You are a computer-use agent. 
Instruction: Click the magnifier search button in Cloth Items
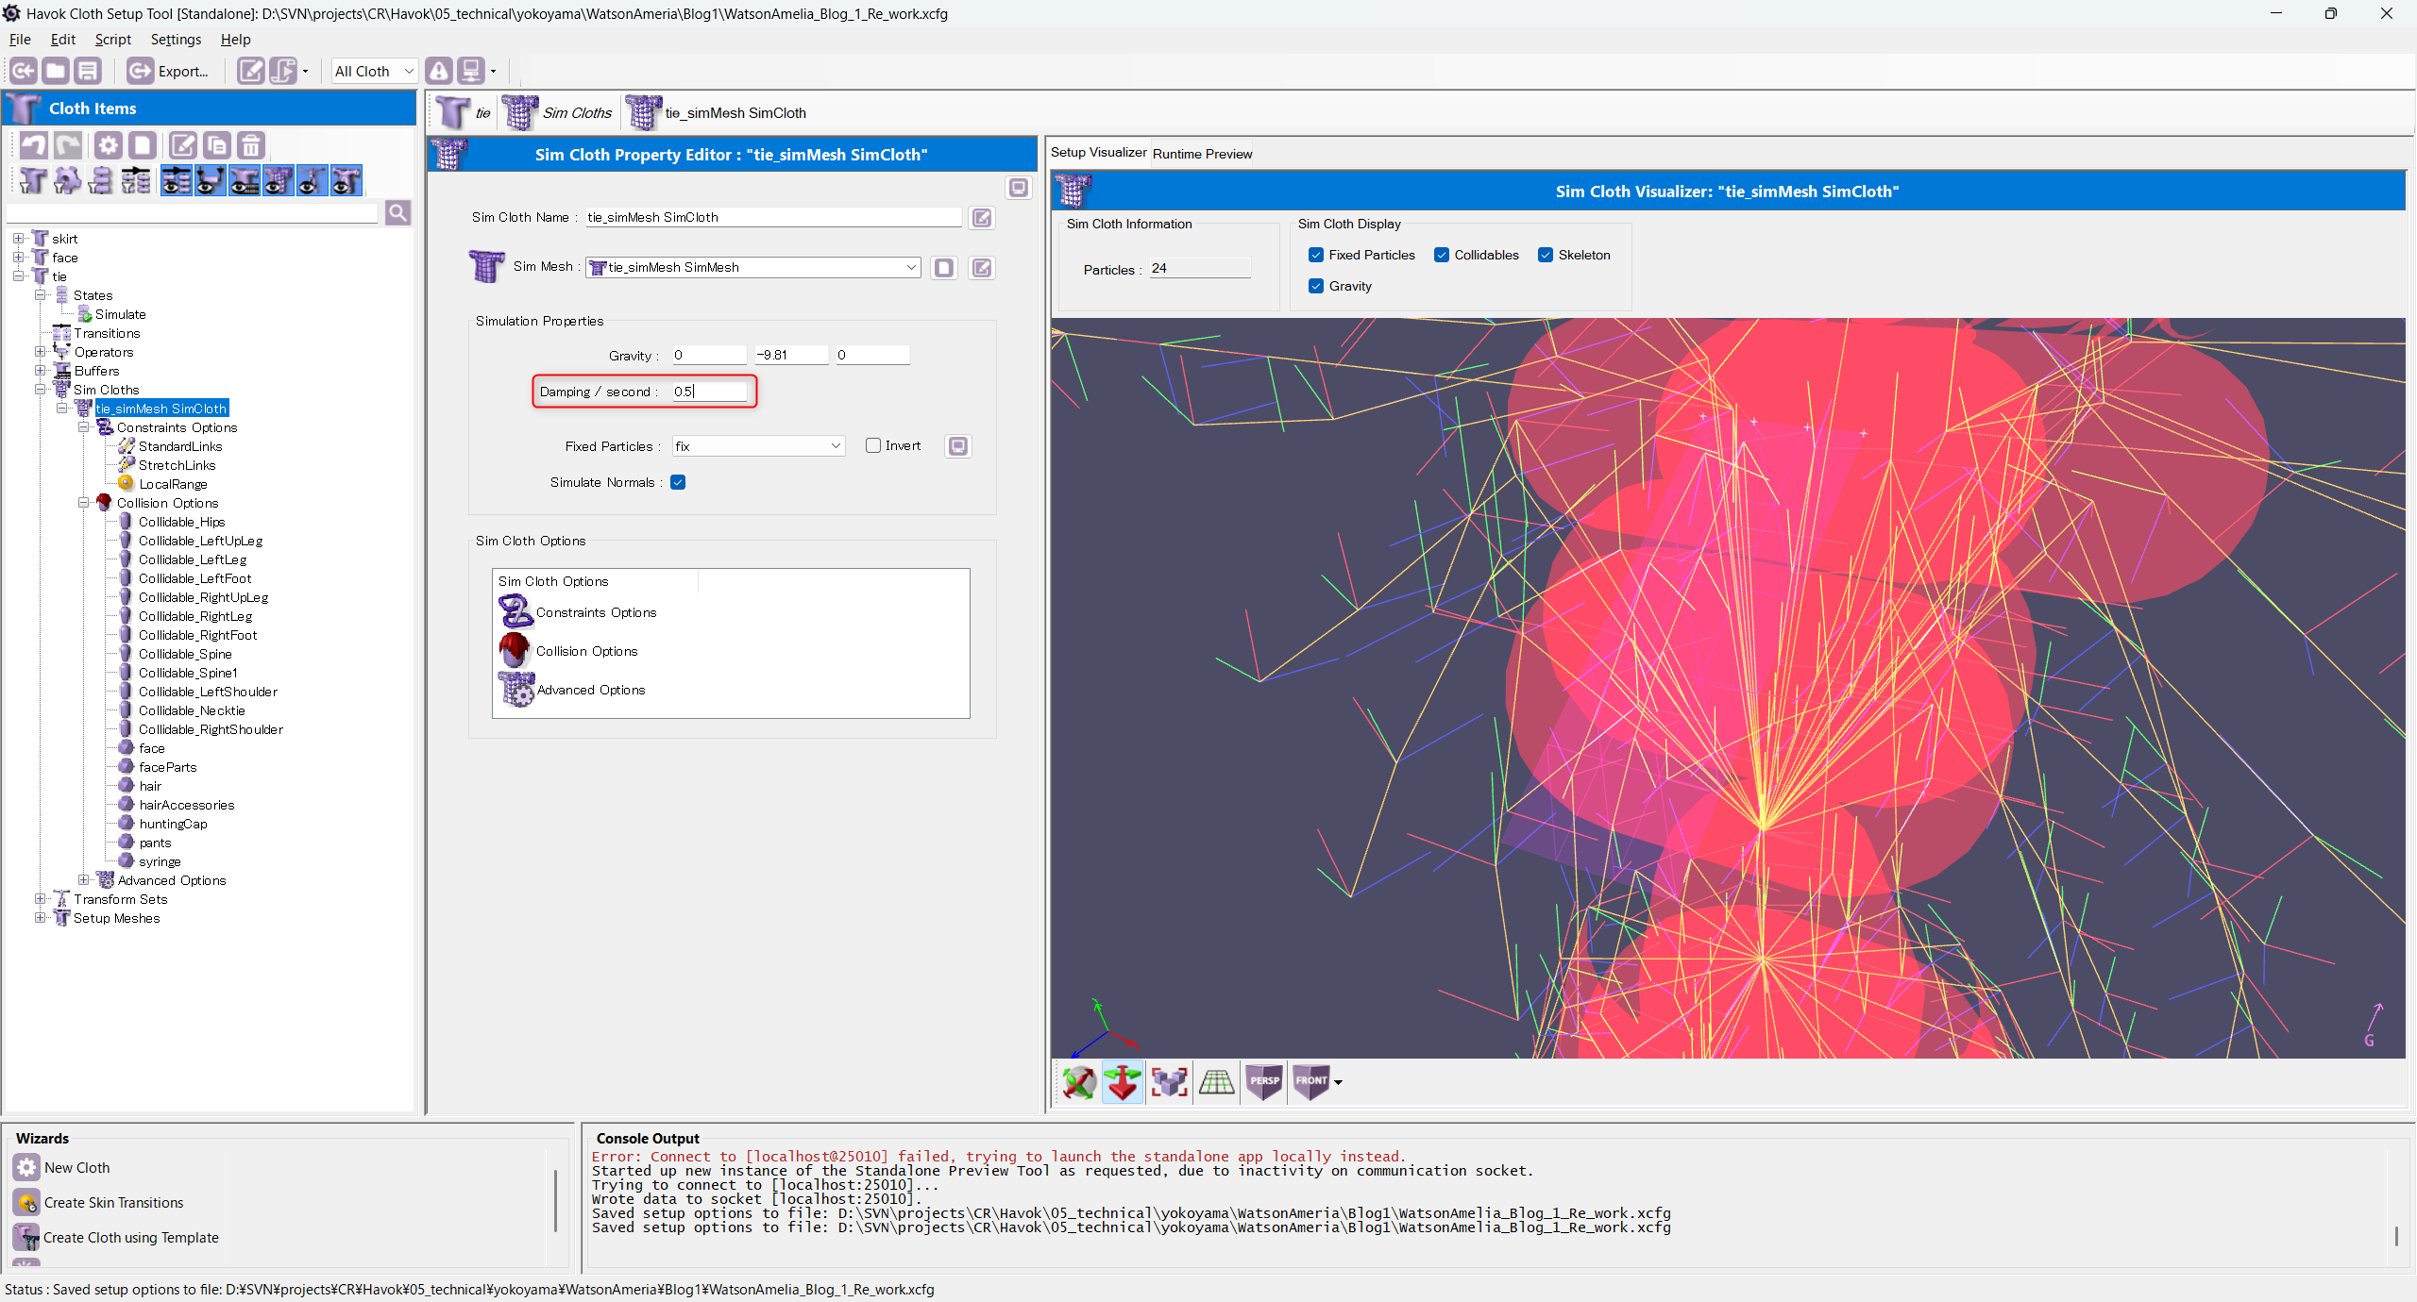pyautogui.click(x=397, y=213)
